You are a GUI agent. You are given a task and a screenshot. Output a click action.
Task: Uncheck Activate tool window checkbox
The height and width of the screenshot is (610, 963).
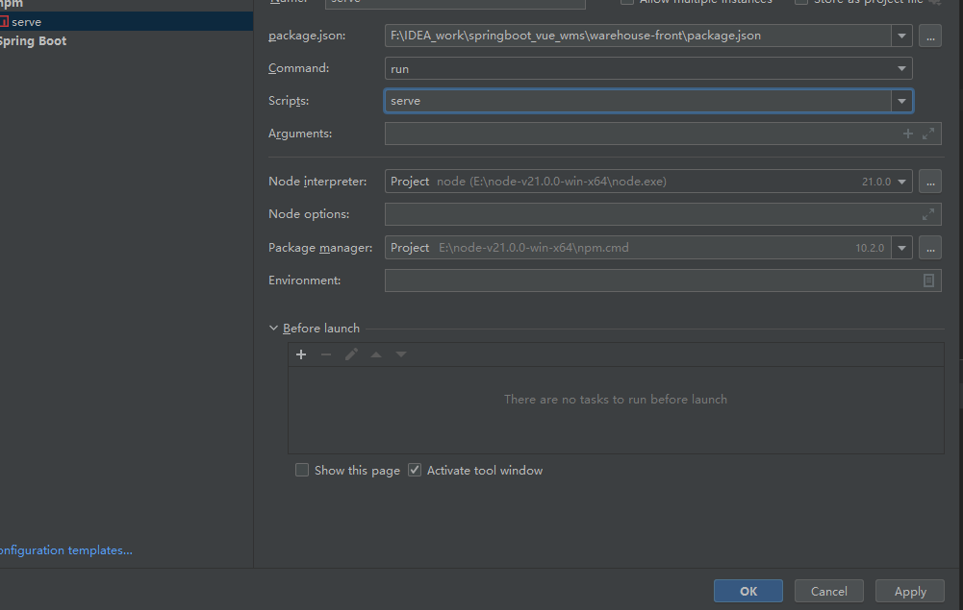(x=415, y=470)
